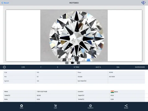Select the image view gray square icon

[67, 63]
